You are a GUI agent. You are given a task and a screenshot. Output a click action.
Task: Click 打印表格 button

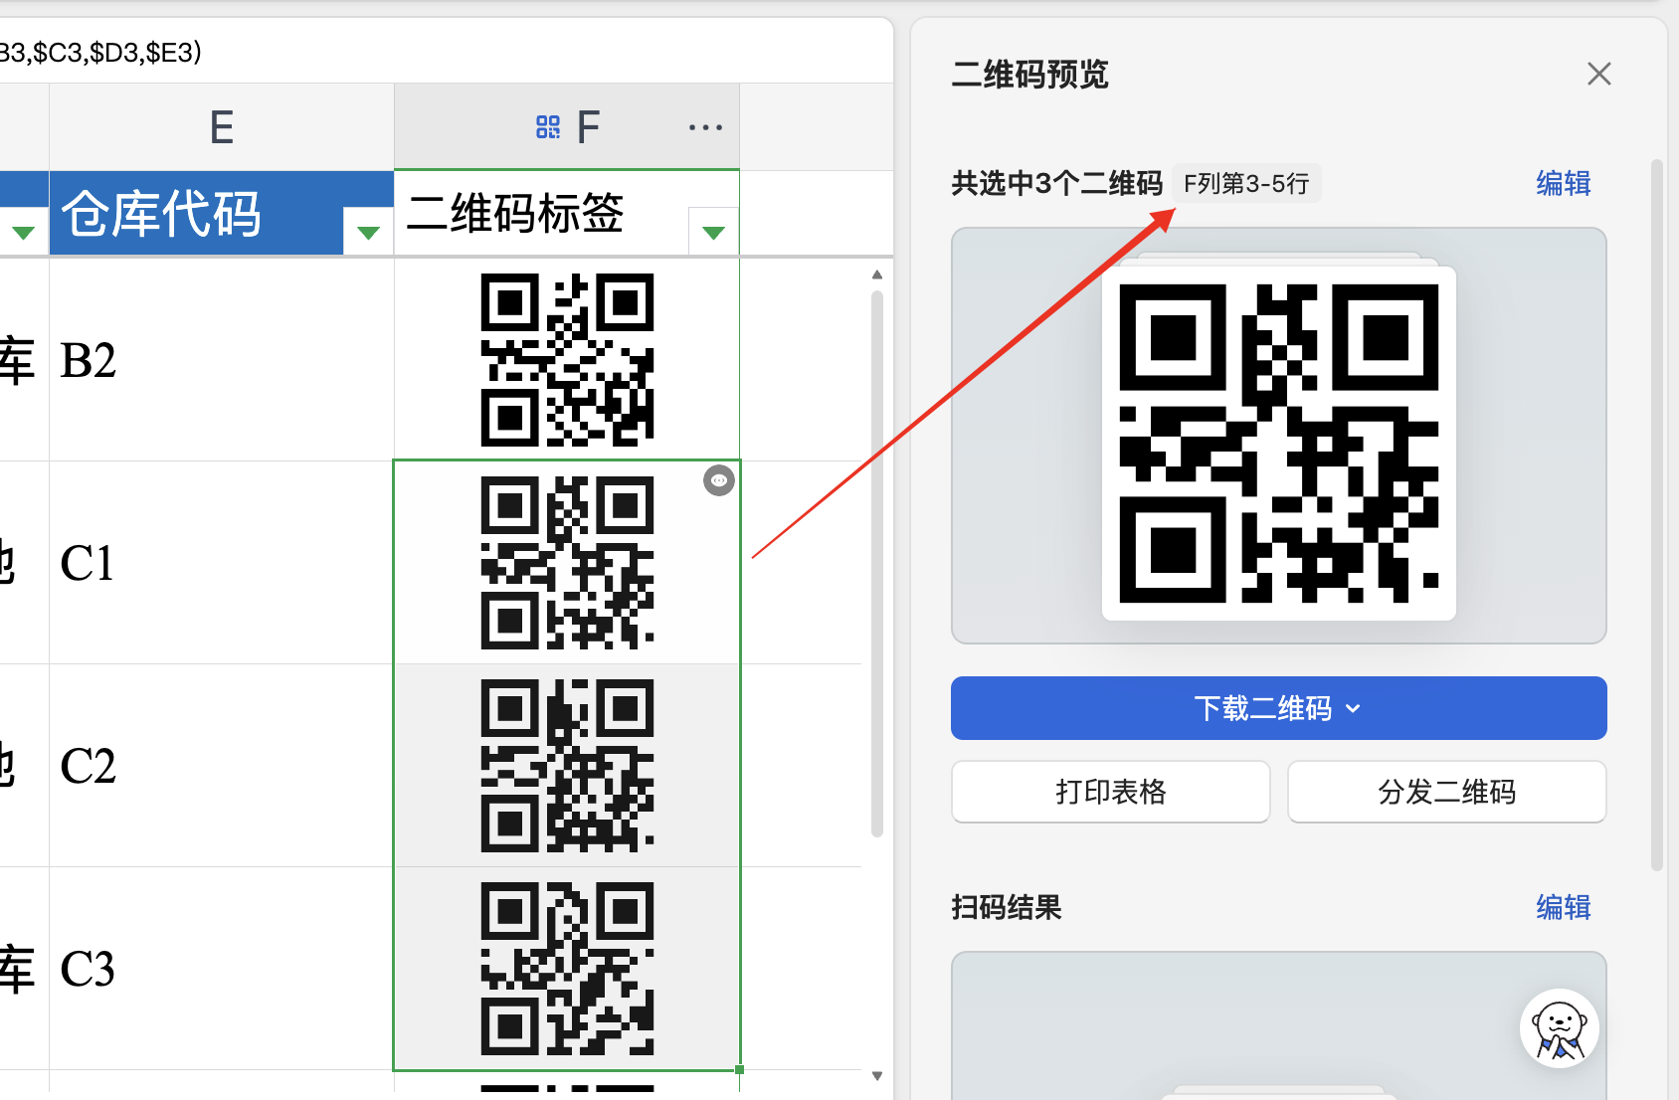[x=1110, y=792]
